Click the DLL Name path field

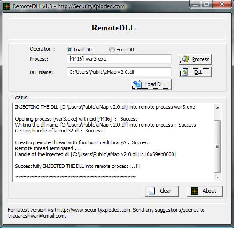pos(119,72)
